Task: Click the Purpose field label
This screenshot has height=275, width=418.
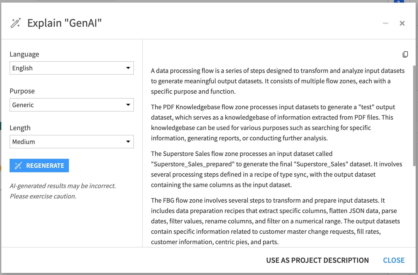Action: tap(22, 91)
